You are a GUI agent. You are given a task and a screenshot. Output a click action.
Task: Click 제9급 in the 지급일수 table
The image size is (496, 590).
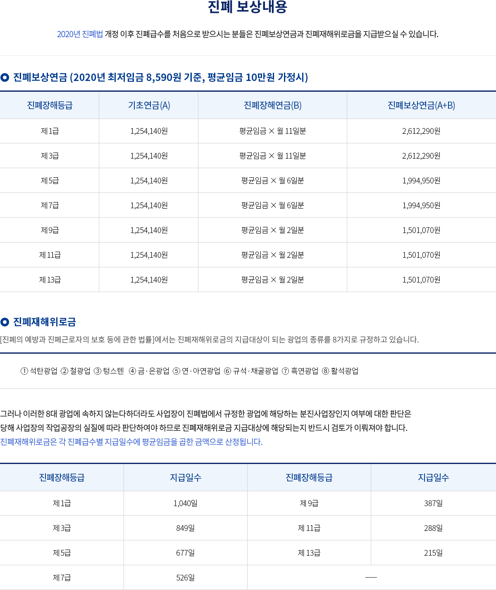(309, 503)
